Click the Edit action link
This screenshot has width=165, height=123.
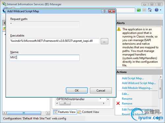click(125, 94)
